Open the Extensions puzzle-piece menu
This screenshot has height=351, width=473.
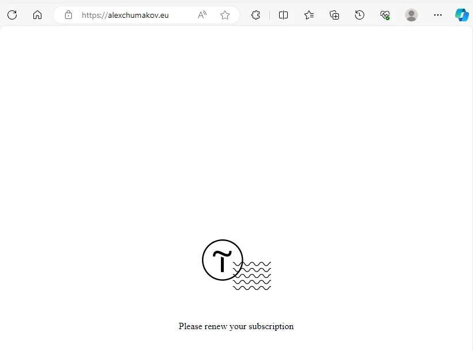click(x=255, y=15)
